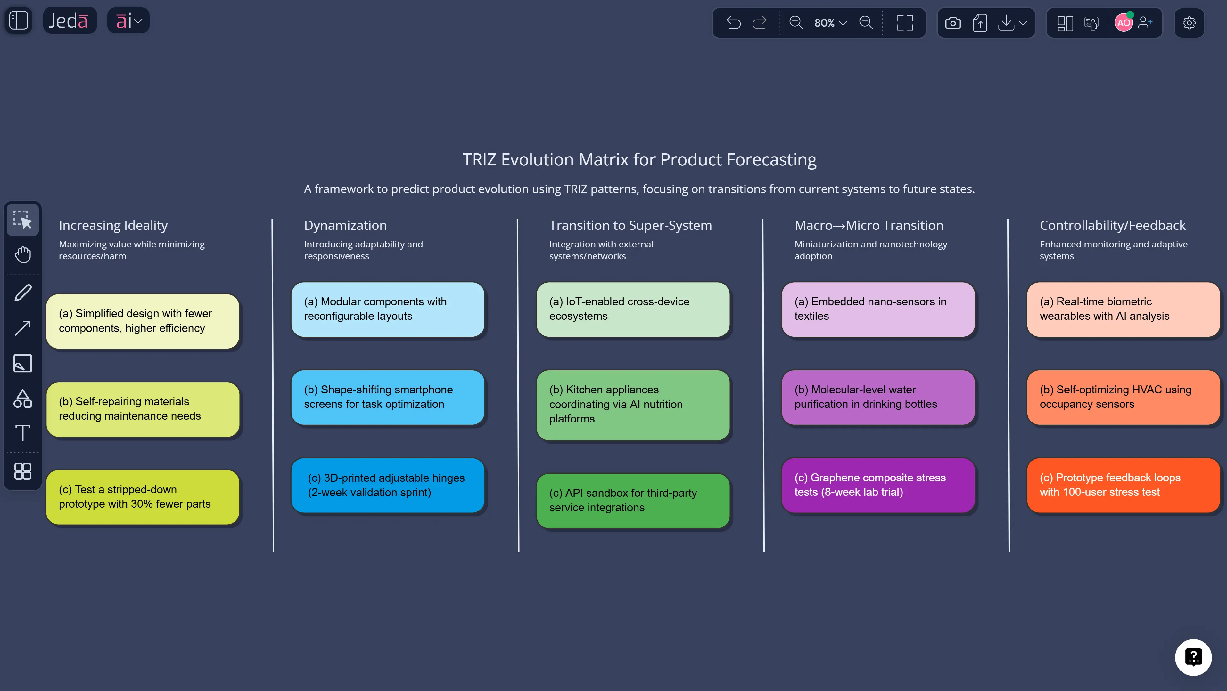Select the IoT-enabled cross-device ecosystems note
1227x691 pixels.
click(633, 309)
